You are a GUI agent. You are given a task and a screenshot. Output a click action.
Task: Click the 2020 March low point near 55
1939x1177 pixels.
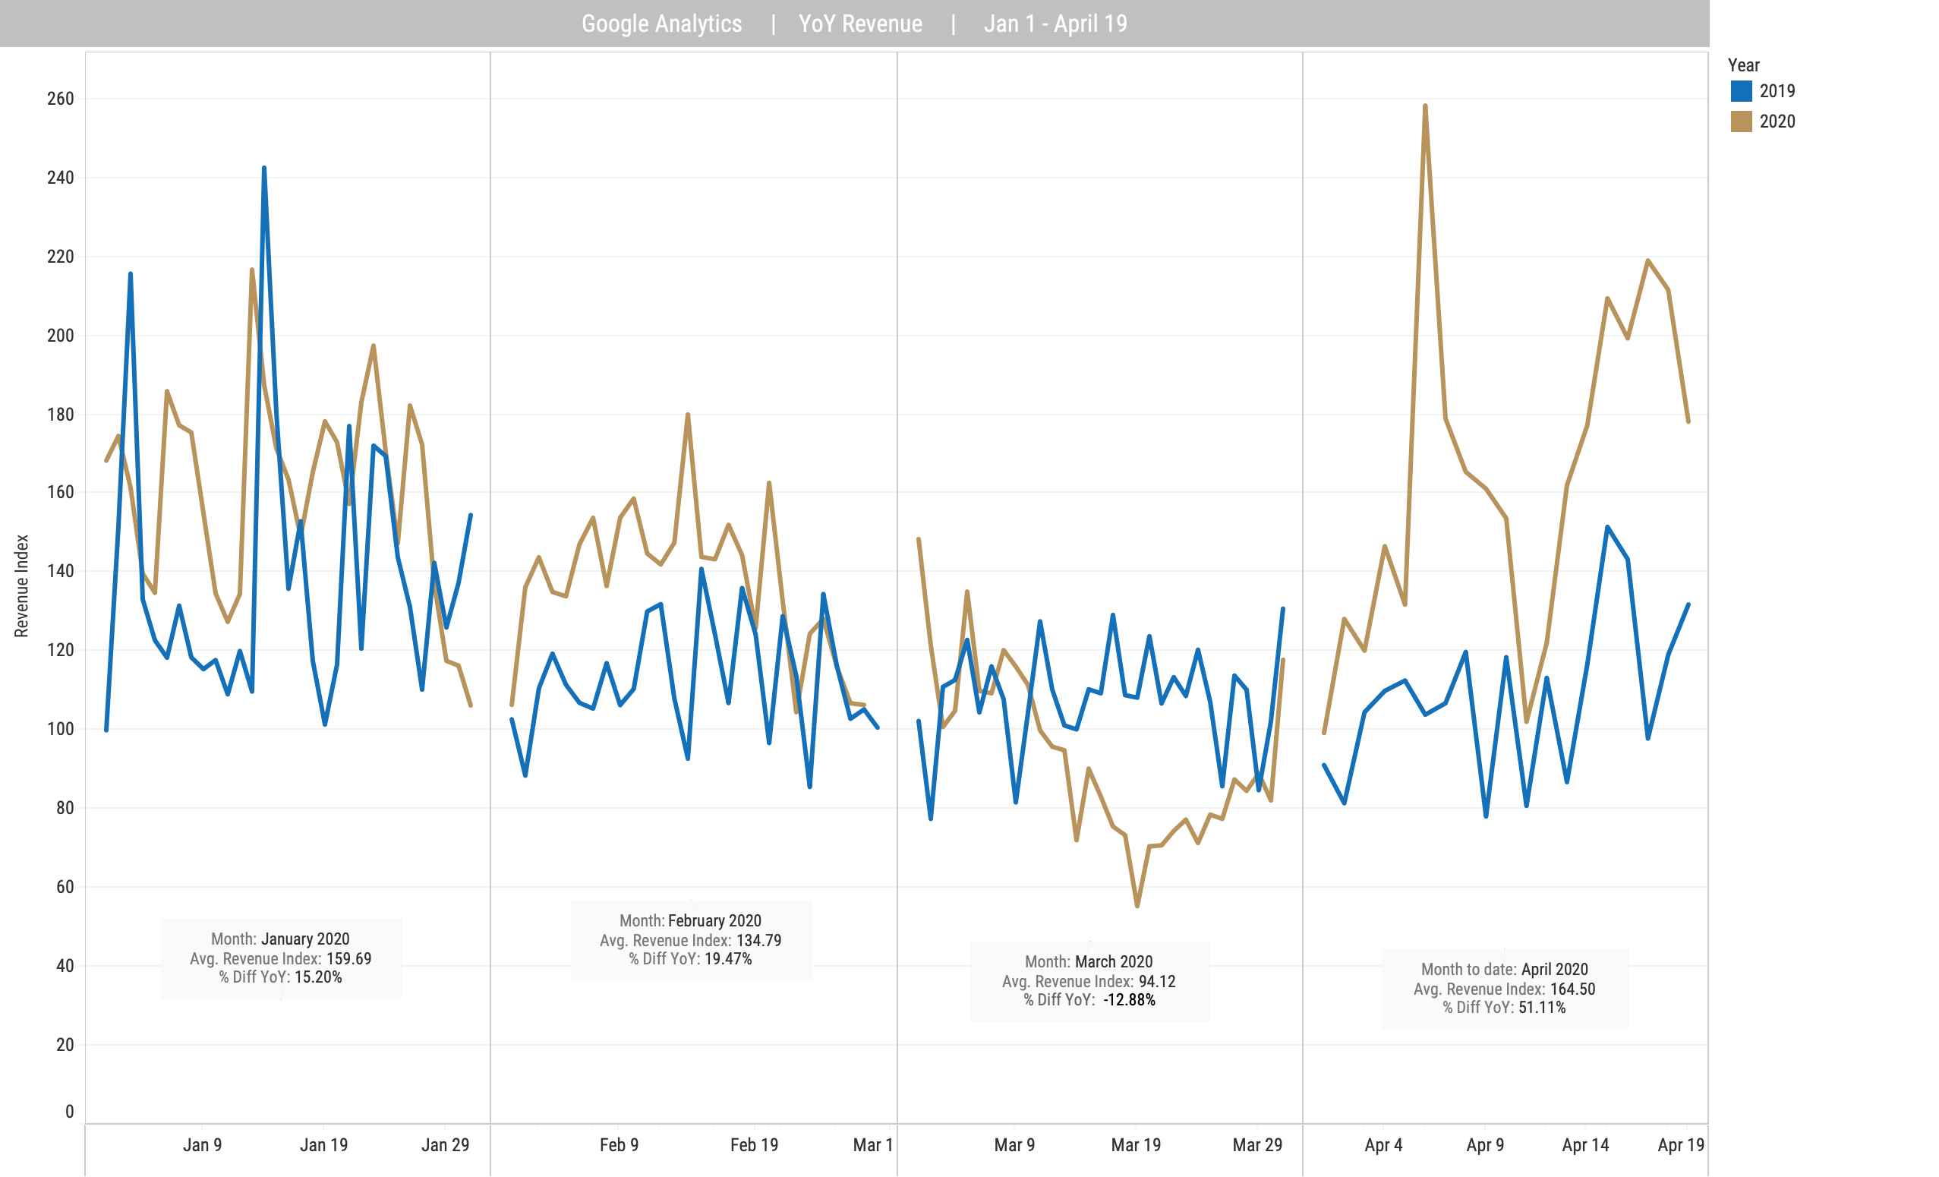[x=1137, y=906]
